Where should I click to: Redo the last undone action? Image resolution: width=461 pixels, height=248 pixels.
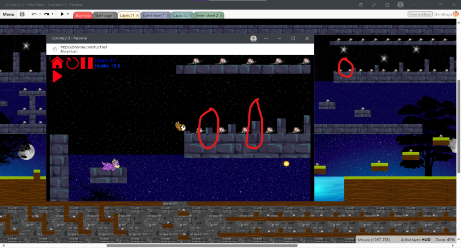coord(46,14)
